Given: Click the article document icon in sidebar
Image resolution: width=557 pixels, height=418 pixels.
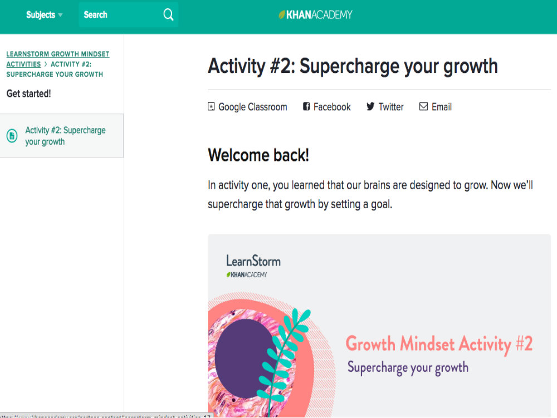Looking at the screenshot, I should point(12,136).
